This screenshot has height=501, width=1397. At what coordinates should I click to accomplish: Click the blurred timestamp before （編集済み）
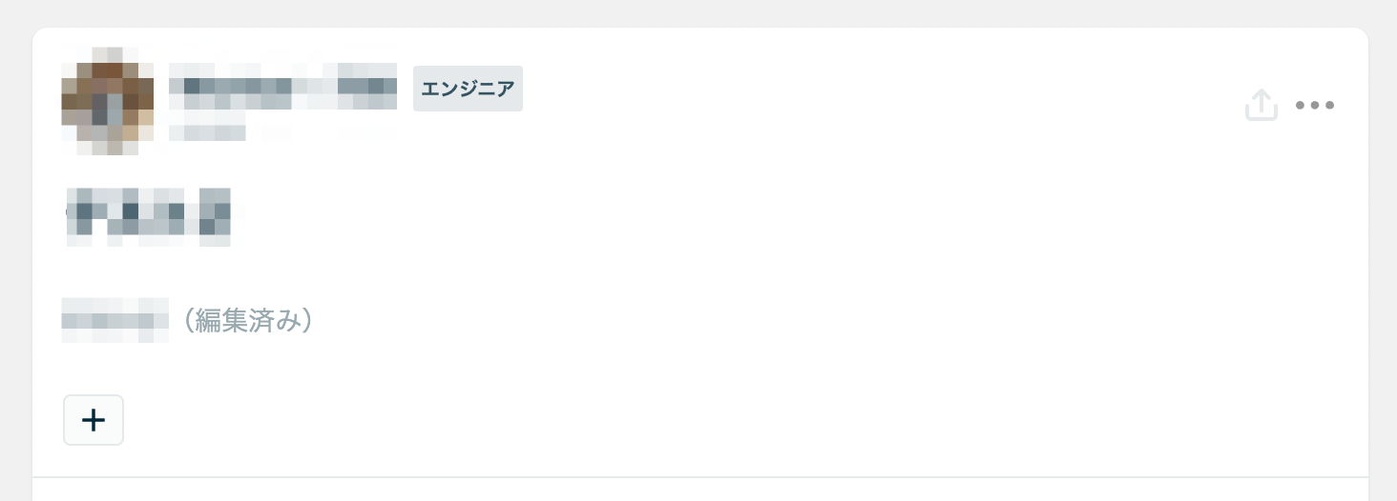(x=115, y=320)
